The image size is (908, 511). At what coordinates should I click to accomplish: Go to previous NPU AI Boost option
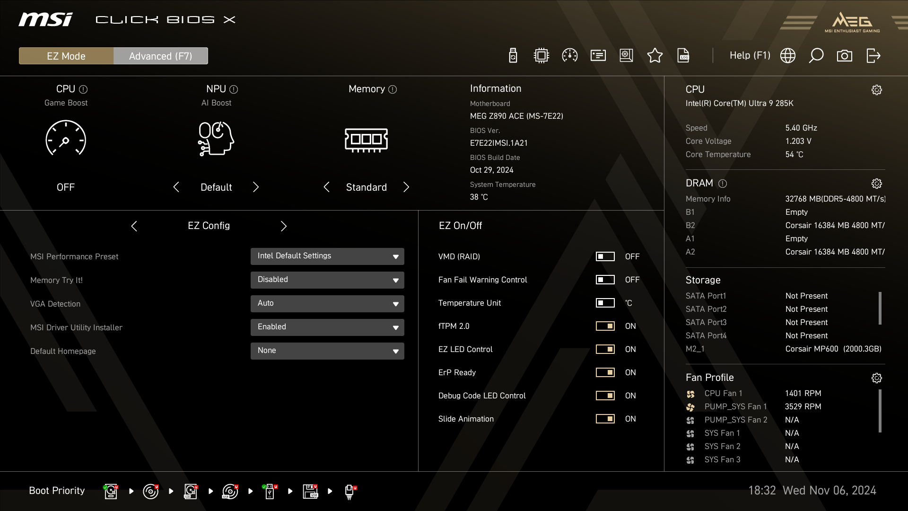click(176, 187)
